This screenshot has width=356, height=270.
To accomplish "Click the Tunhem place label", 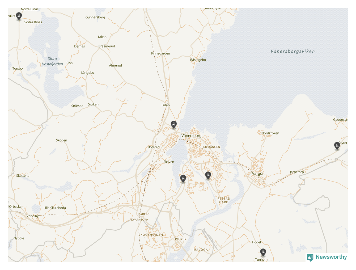I will coord(261,260).
